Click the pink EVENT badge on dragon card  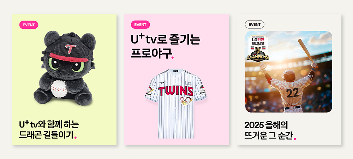(29, 25)
